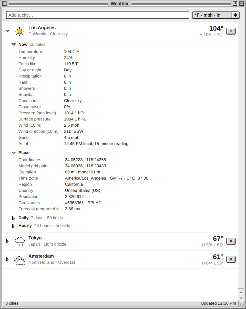
Task: Expand the Daily 7 days section
Action: tap(14, 218)
